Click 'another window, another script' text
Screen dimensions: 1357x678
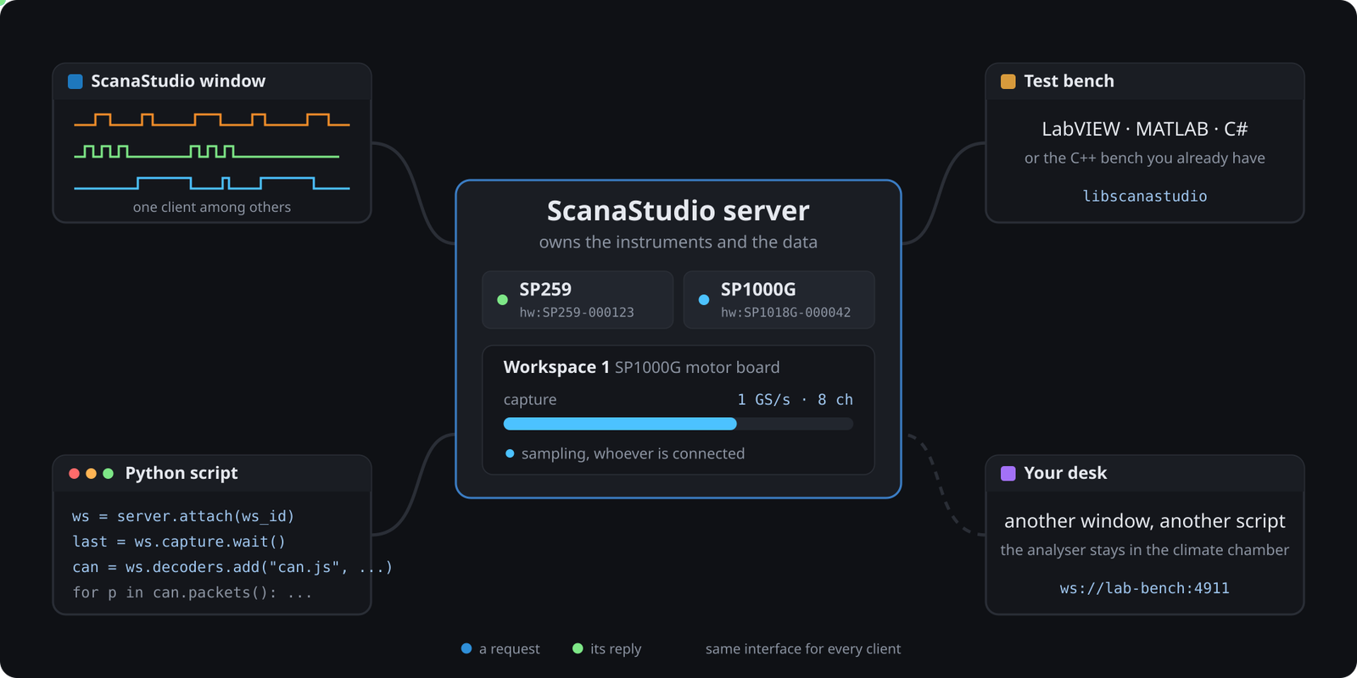pos(1145,521)
